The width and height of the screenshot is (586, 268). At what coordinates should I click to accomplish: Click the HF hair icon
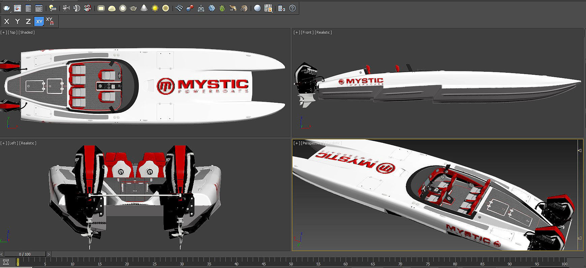point(233,8)
